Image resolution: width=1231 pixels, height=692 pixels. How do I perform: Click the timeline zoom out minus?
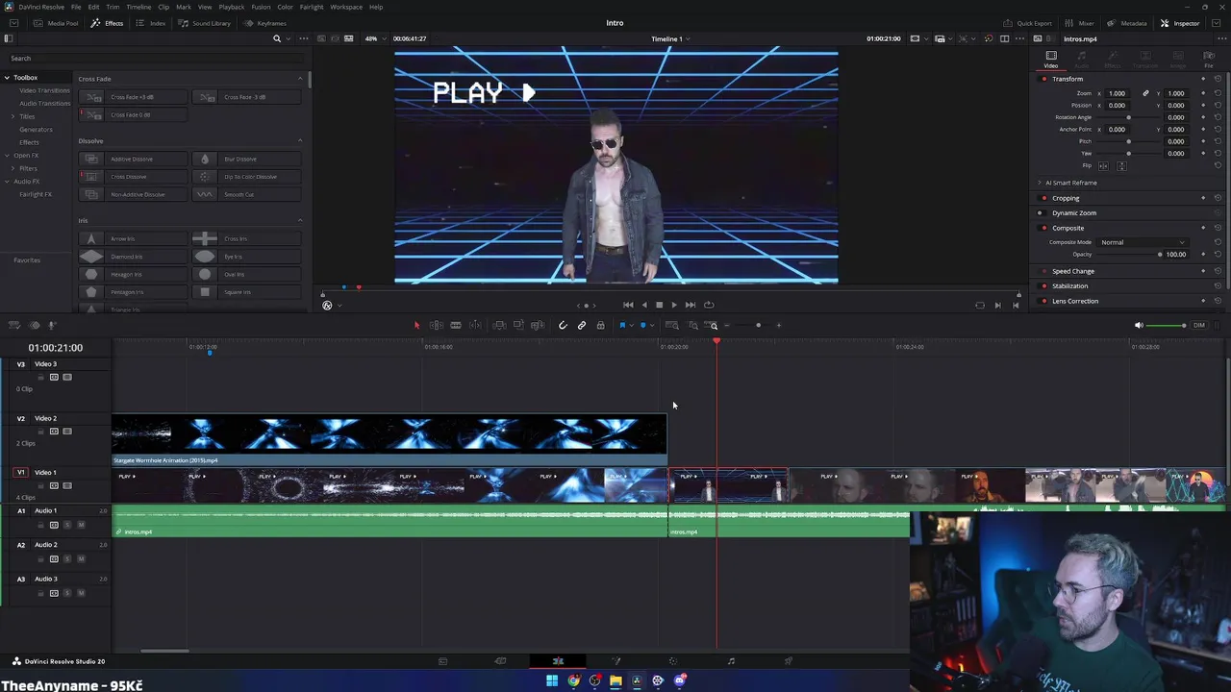pos(727,326)
